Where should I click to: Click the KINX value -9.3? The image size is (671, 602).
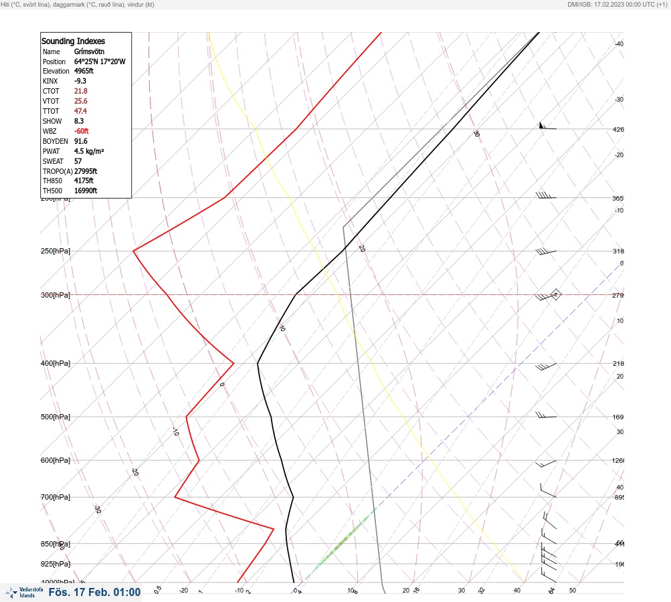coord(80,81)
